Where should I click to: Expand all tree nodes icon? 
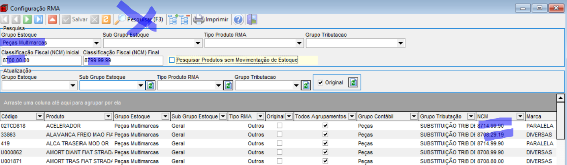(173, 19)
